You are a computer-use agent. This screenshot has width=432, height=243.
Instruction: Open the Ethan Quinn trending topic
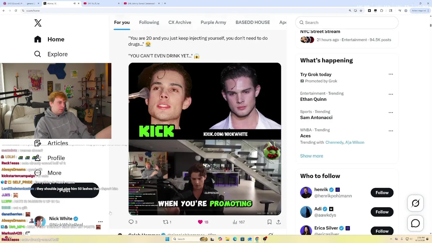[x=313, y=99]
